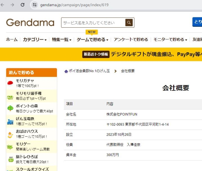Click the 会社概要 page heading
202x171 pixels.
click(176, 88)
